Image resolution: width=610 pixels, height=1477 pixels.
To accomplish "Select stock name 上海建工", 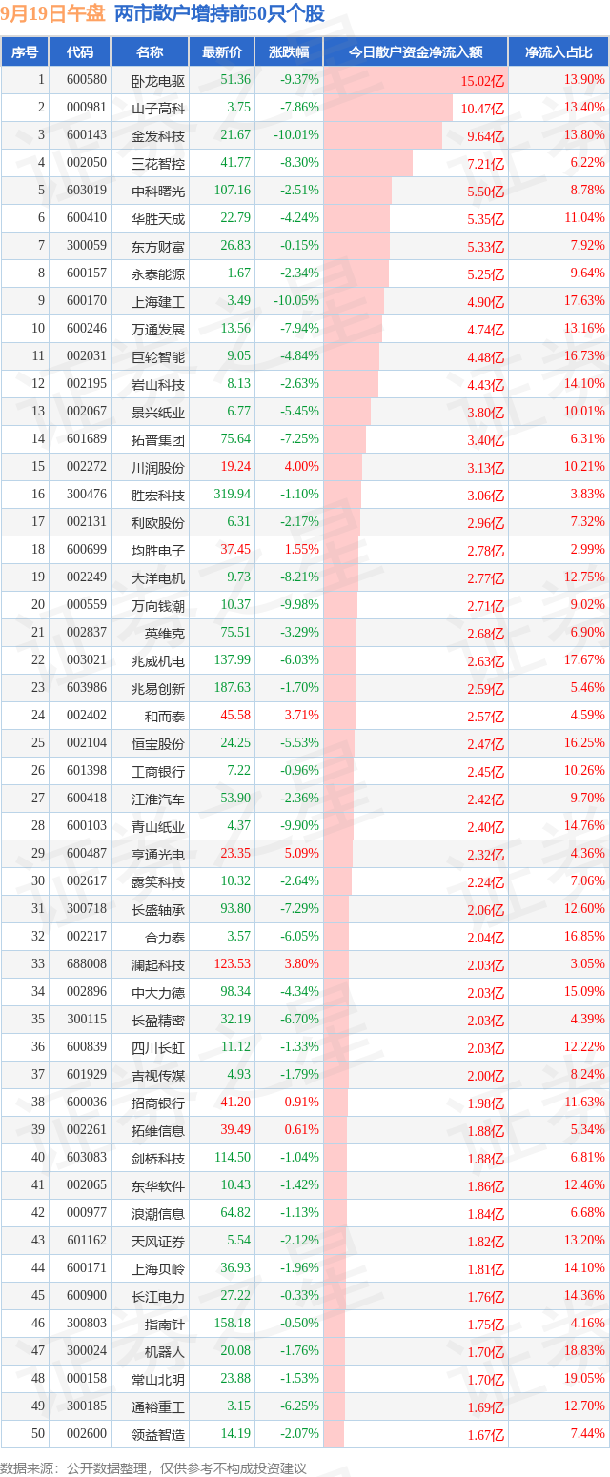I will pyautogui.click(x=158, y=302).
